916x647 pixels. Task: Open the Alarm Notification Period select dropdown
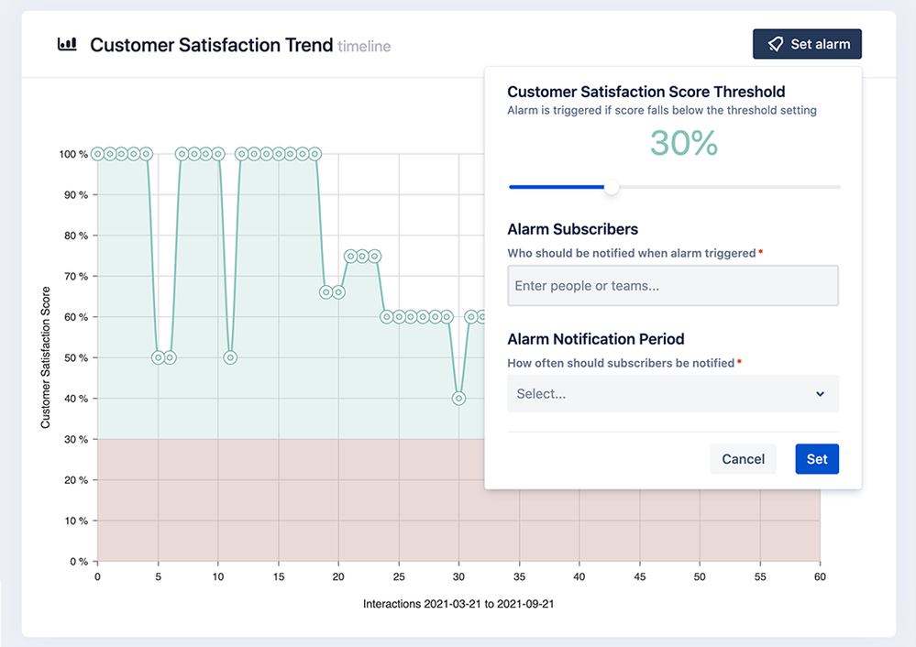(673, 393)
